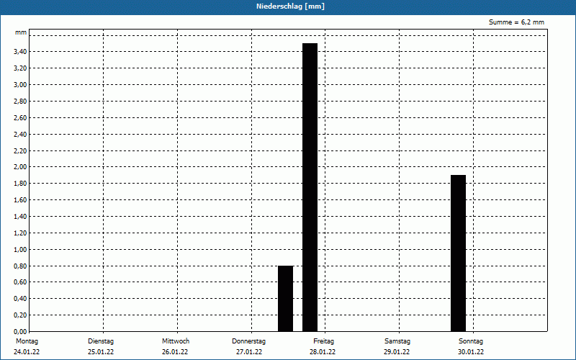Click the 2,40 y-axis value

click(x=20, y=135)
